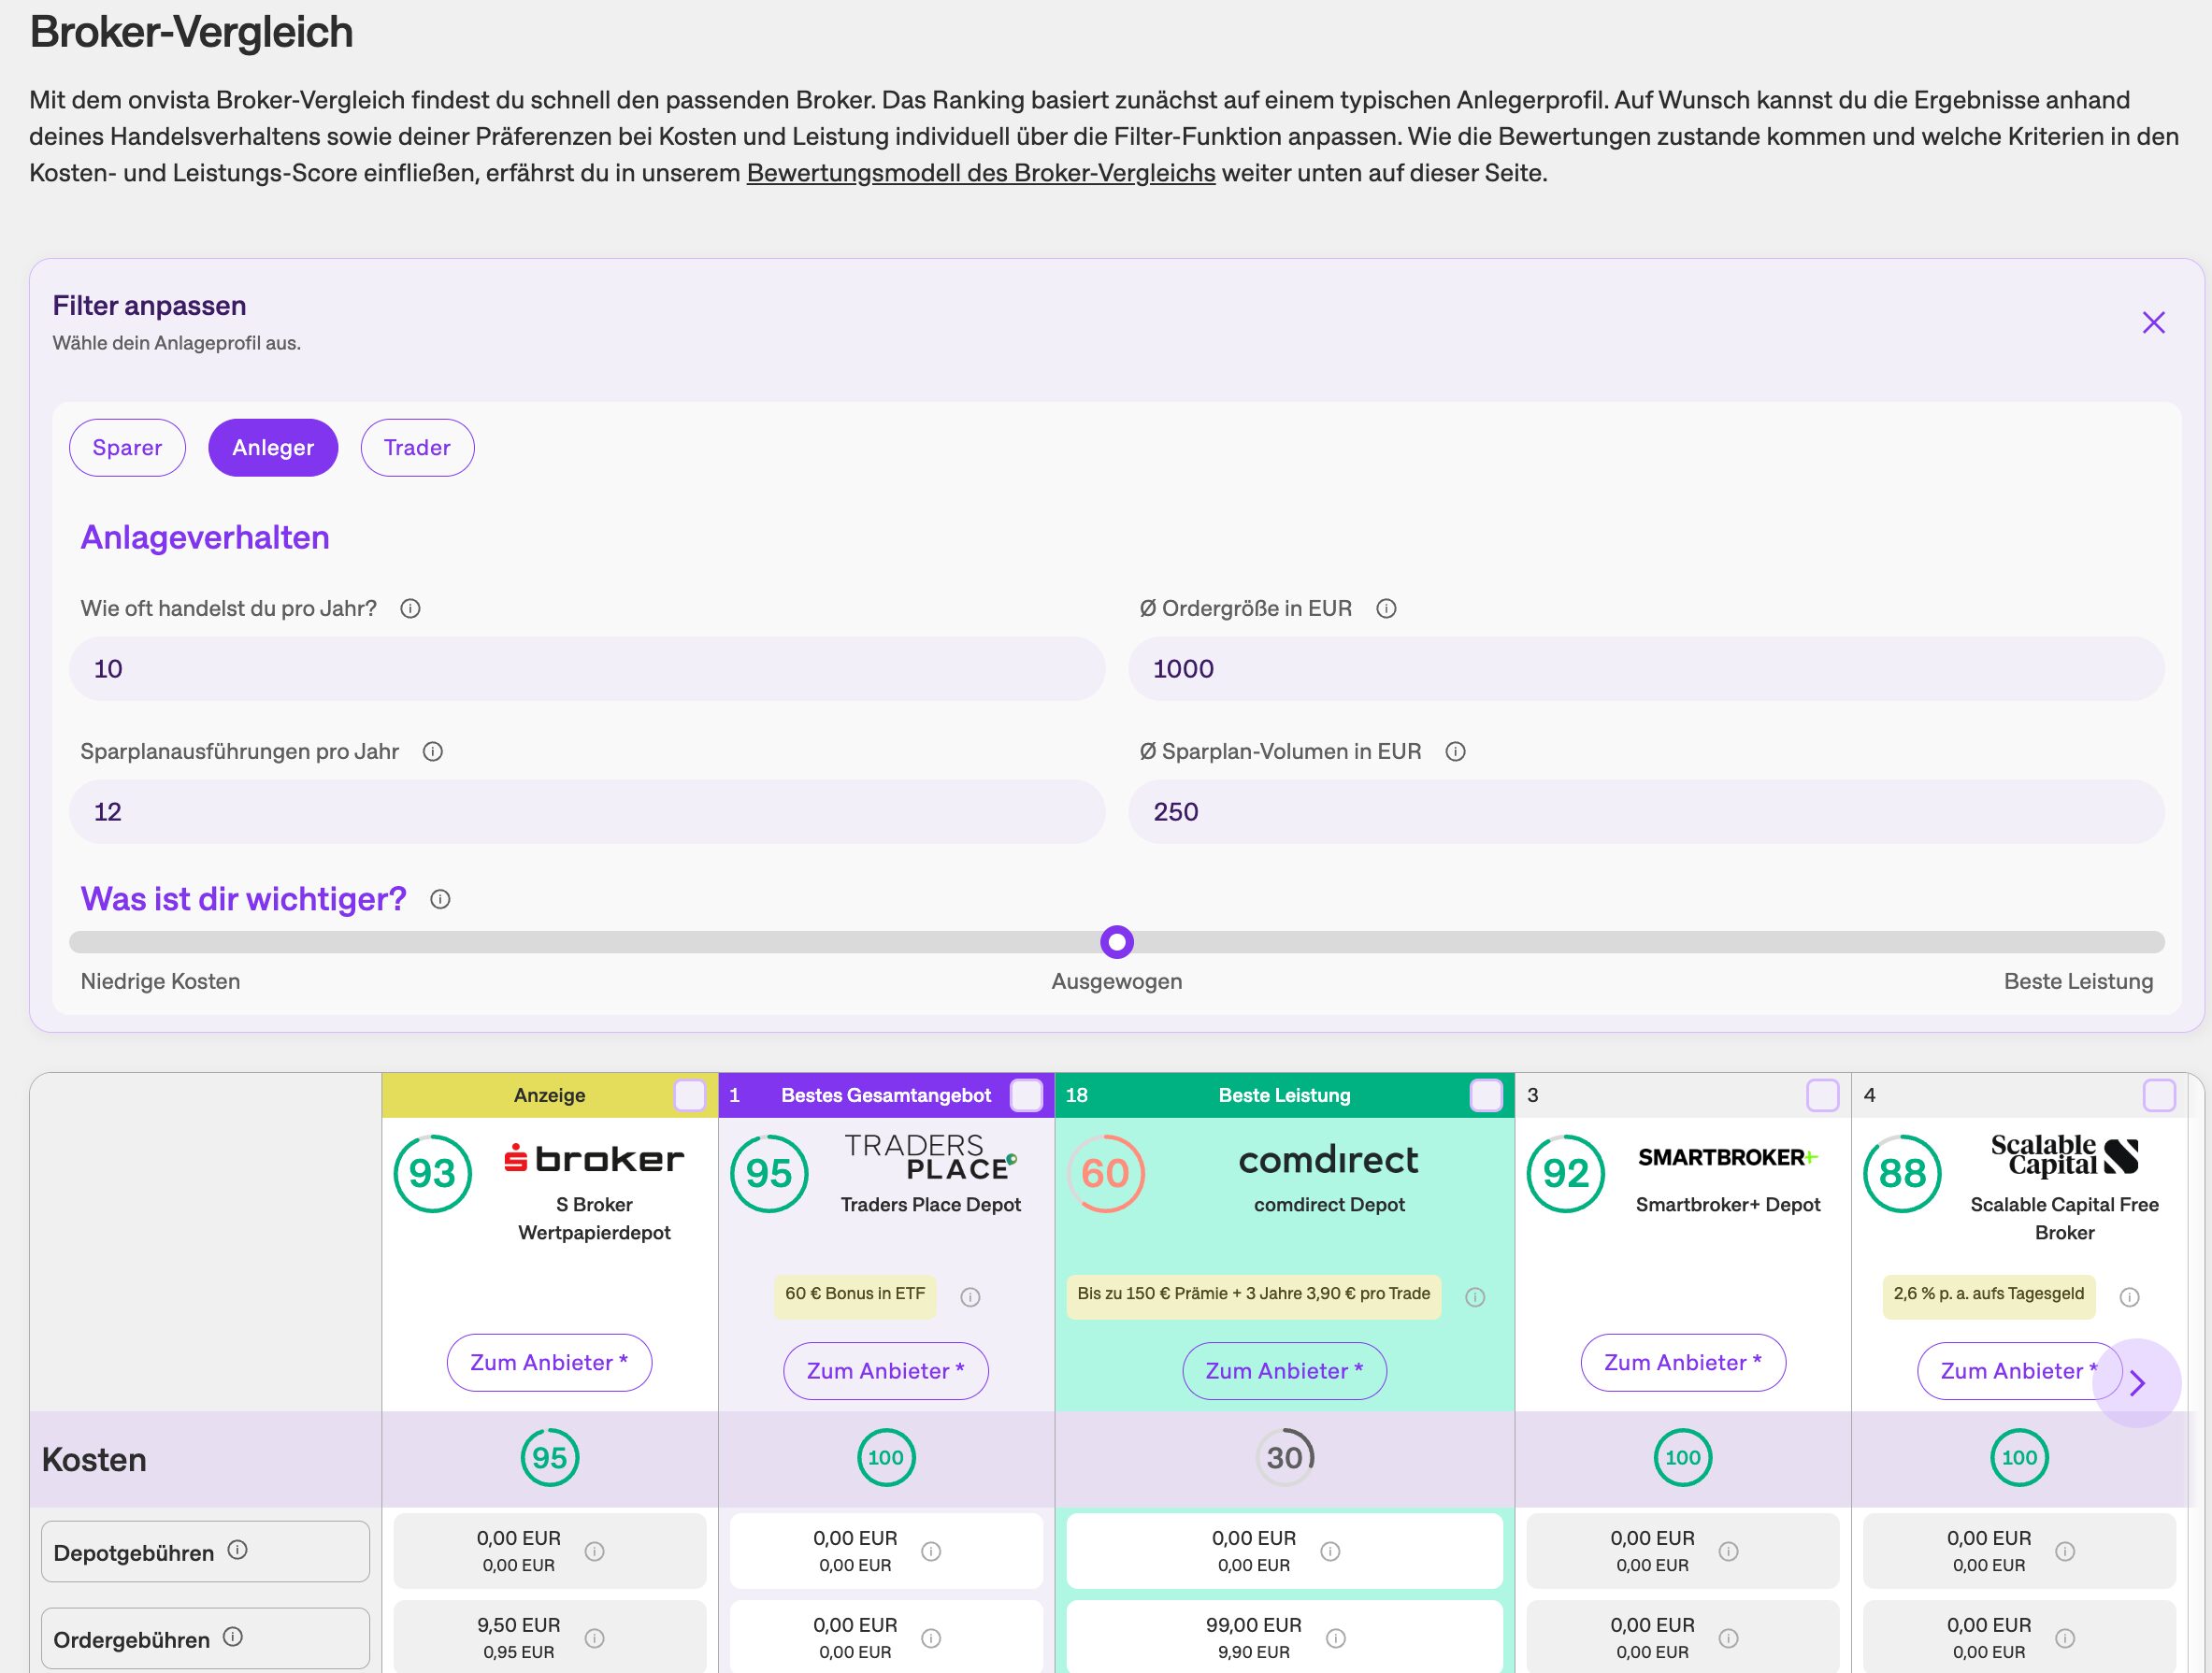Info icon for S Broker Ordergebühren 9,50 EUR

(594, 1638)
